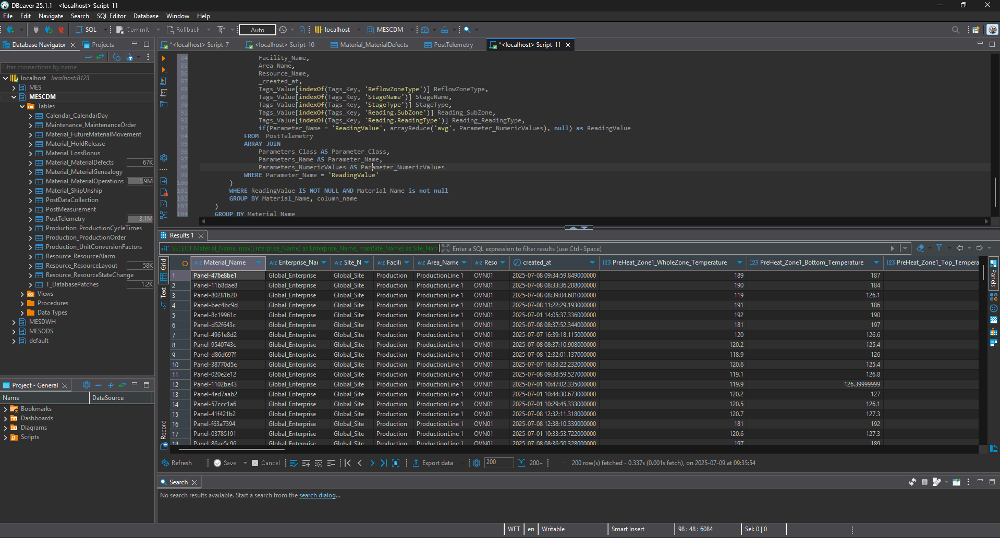Toggle the results Panels side button
The width and height of the screenshot is (1000, 538).
[993, 274]
